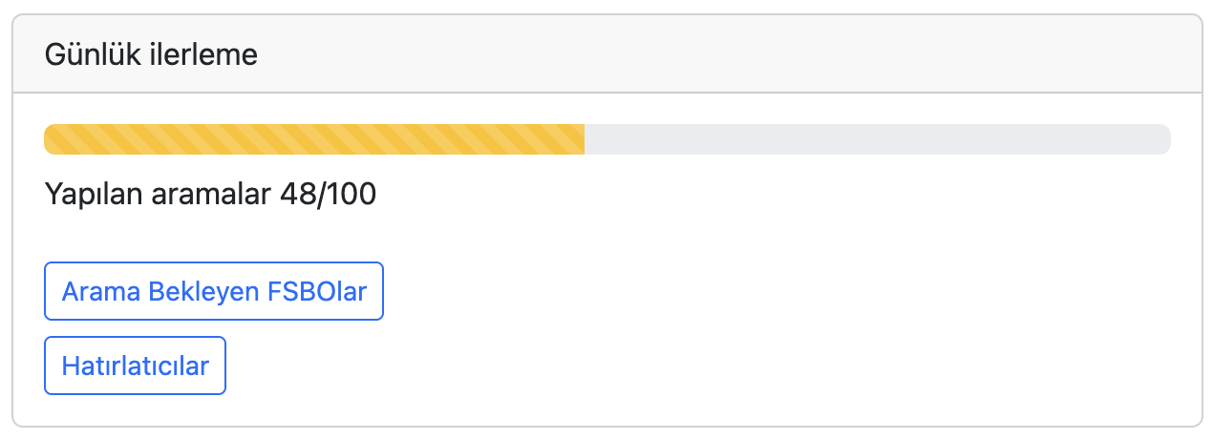Image resolution: width=1213 pixels, height=439 pixels.
Task: Open the Arama Bekleyen FSBOlar button
Action: (x=214, y=291)
